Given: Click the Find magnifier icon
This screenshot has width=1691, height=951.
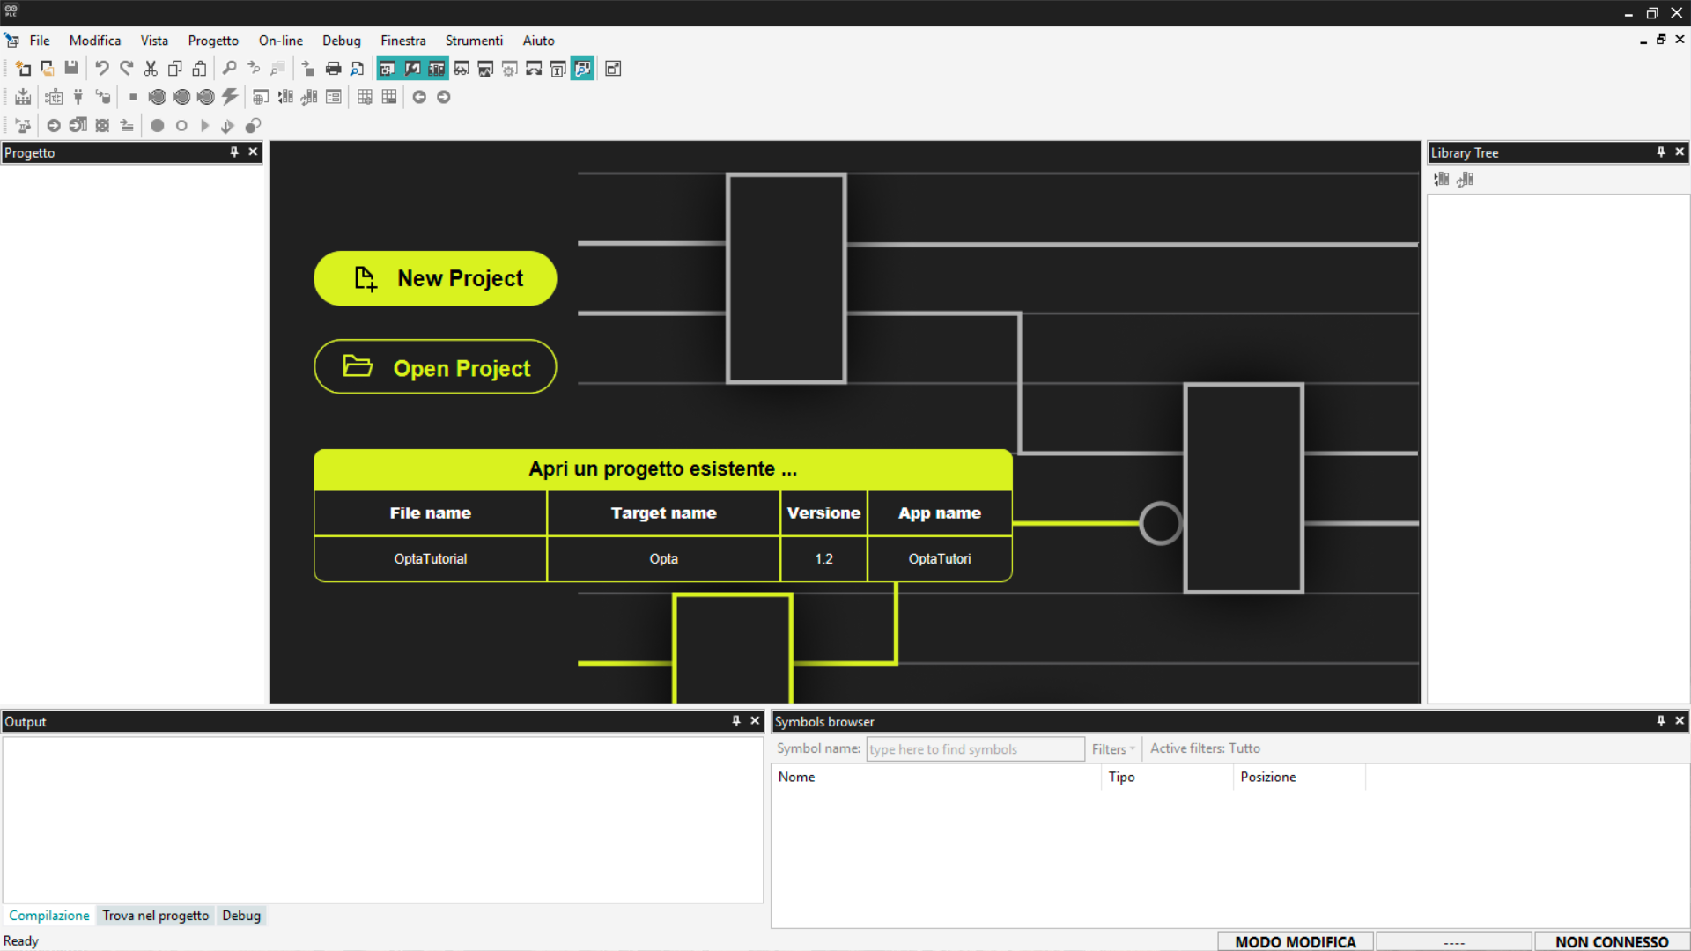Looking at the screenshot, I should coord(229,69).
